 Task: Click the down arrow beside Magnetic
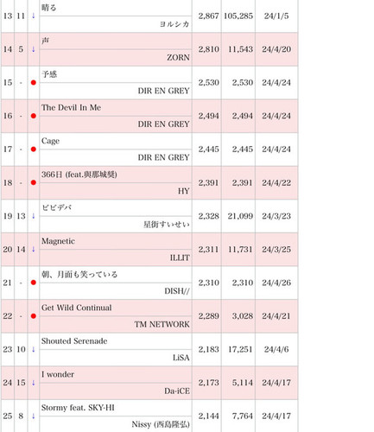(x=34, y=250)
